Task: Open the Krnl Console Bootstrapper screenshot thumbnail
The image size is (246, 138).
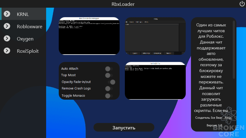Action: [89, 36]
